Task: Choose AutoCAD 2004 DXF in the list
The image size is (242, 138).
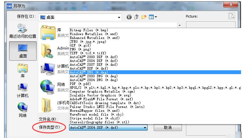Action: pos(155,61)
